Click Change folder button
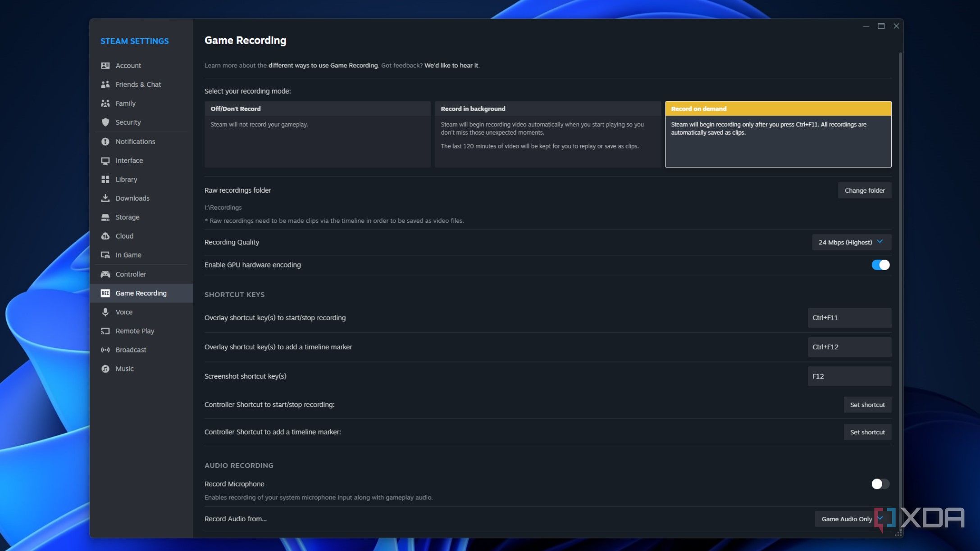 point(864,191)
